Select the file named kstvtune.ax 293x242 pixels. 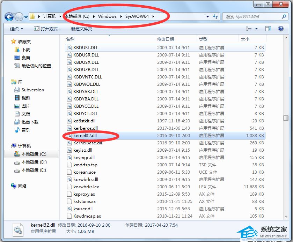(85, 201)
